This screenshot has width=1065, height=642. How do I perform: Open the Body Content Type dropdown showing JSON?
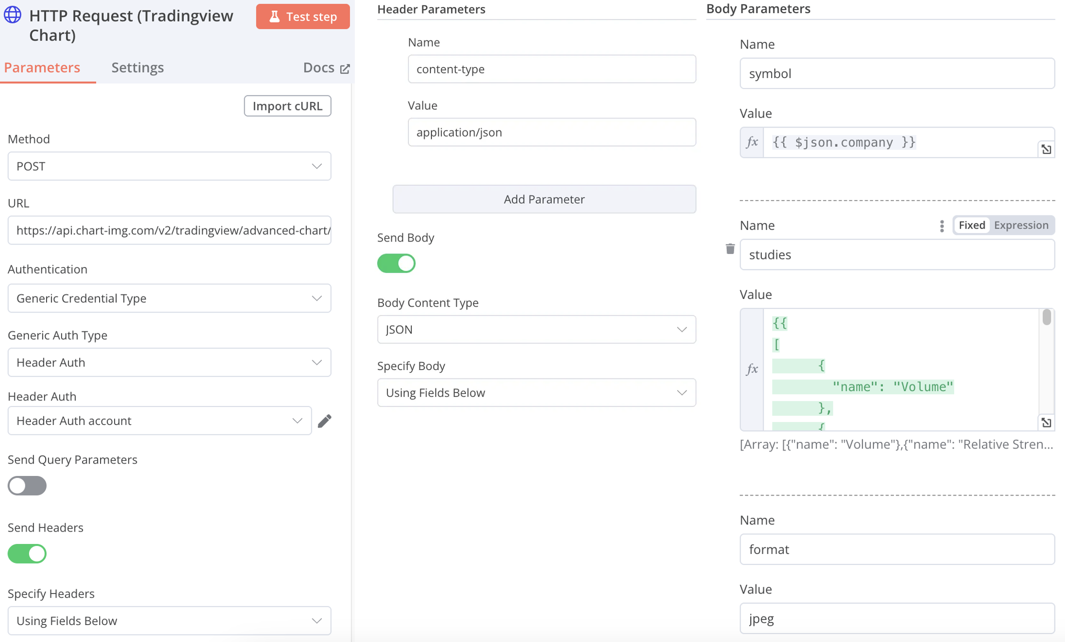coord(536,329)
